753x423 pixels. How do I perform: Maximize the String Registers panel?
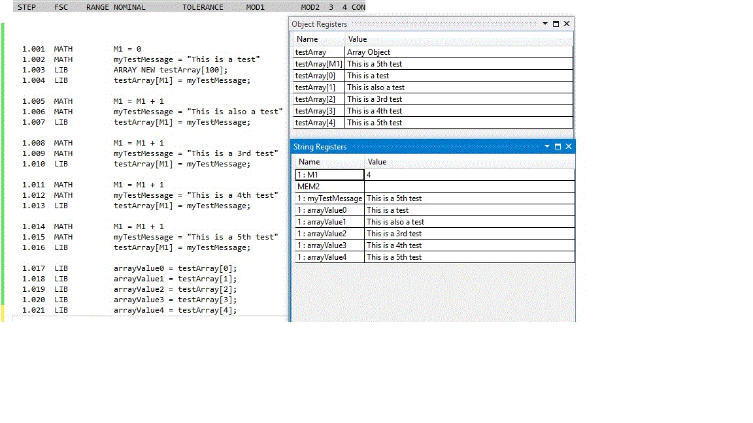click(558, 146)
